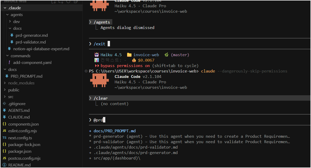The width and height of the screenshot is (311, 168).
Task: Click the JSON braces icon of components.json
Action: click(4, 124)
